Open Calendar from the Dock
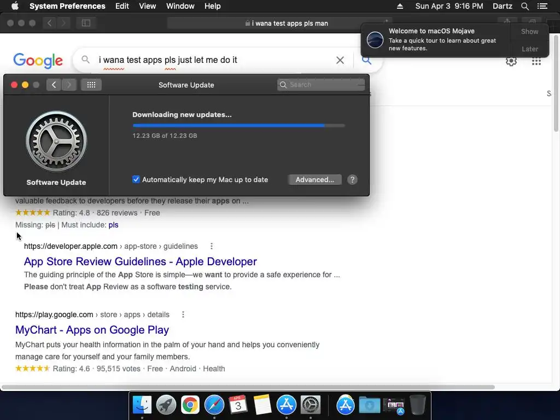 tap(238, 405)
